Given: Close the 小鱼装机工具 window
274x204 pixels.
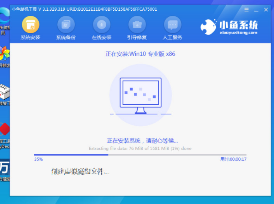Looking at the screenshot, I should click(x=266, y=9).
